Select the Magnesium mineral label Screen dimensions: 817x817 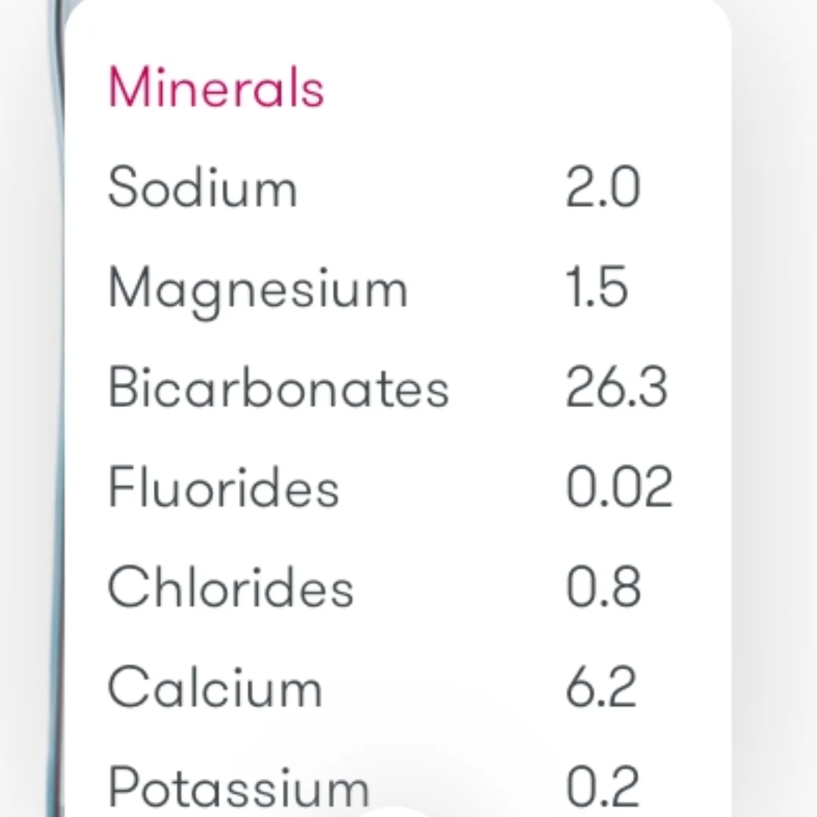(258, 289)
